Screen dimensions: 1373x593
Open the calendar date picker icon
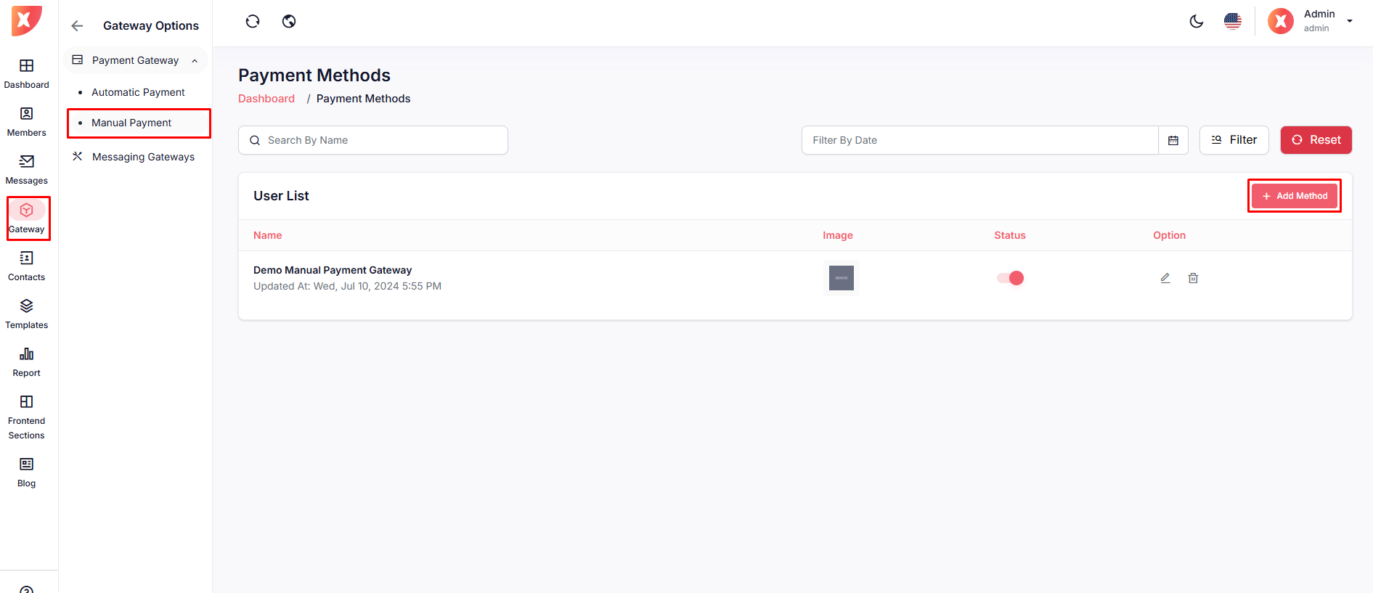(x=1173, y=140)
